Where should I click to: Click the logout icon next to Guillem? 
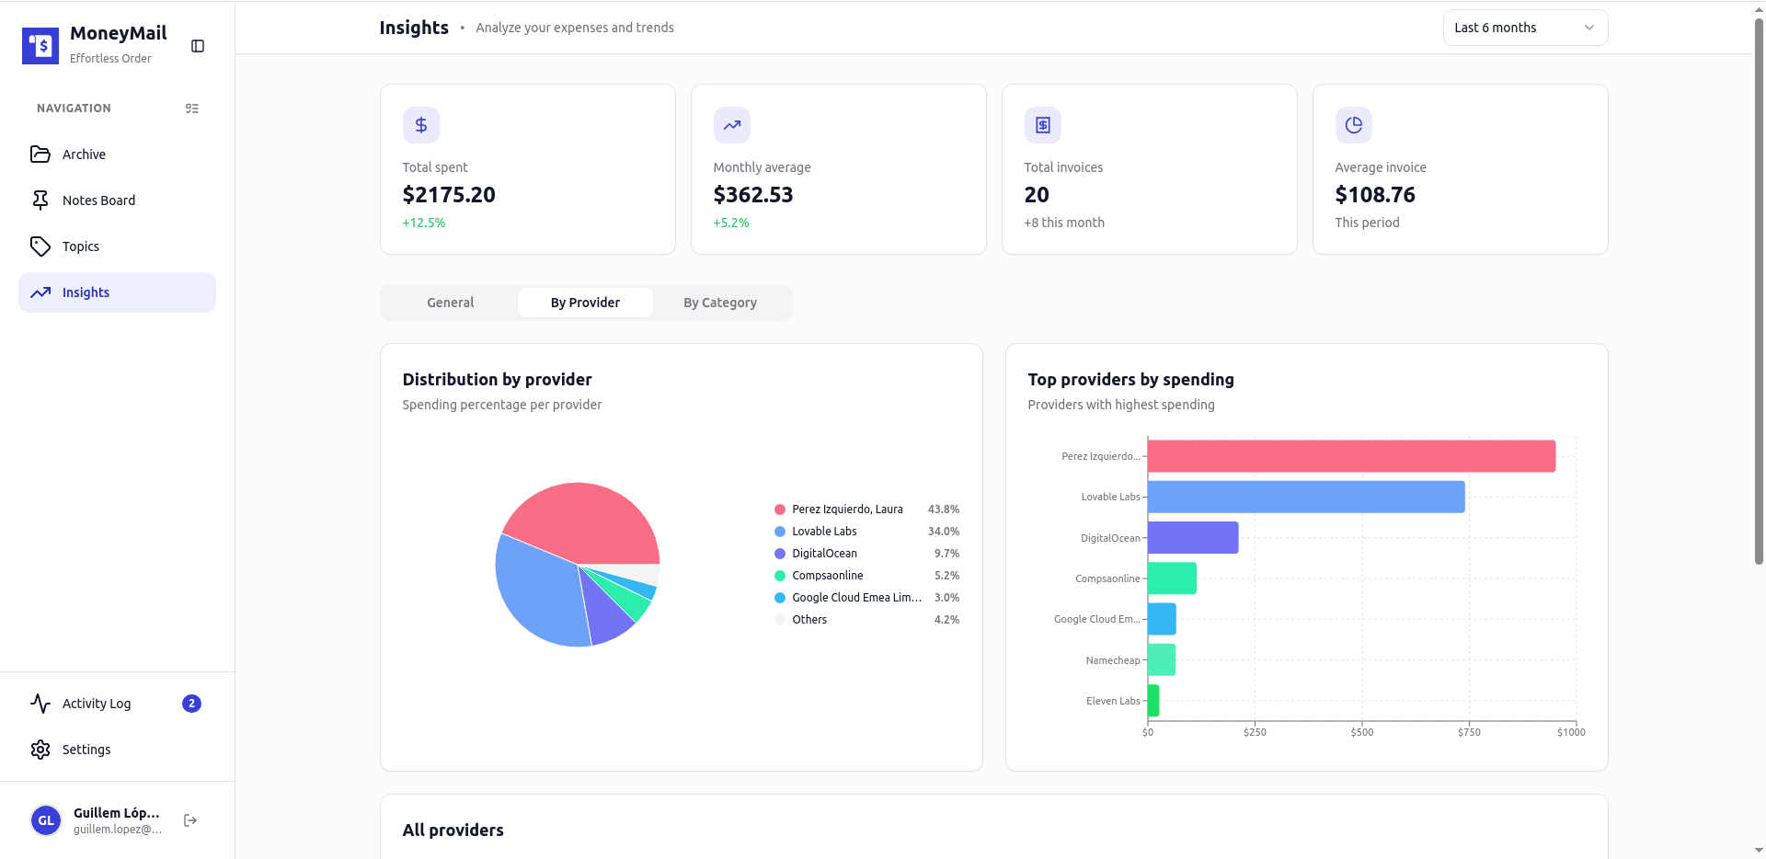coord(189,820)
